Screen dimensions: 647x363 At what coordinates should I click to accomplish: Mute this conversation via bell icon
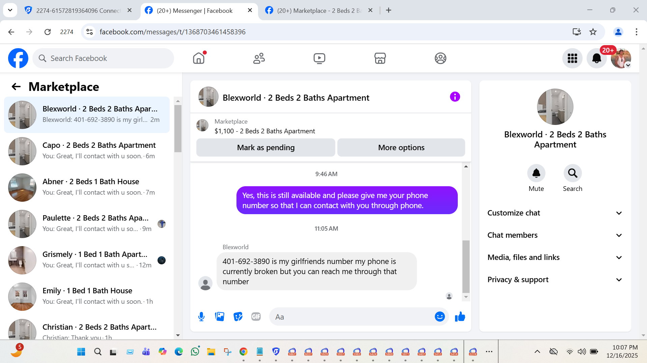536,173
